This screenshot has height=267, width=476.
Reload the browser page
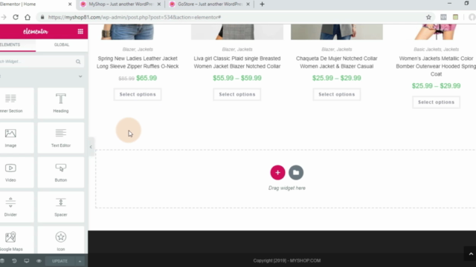pyautogui.click(x=16, y=17)
